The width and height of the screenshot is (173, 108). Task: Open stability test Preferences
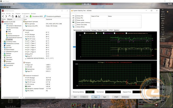(x=125, y=97)
